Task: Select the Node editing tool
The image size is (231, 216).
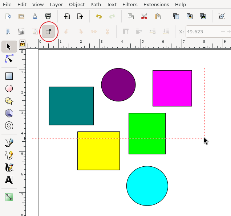Action: (9, 59)
